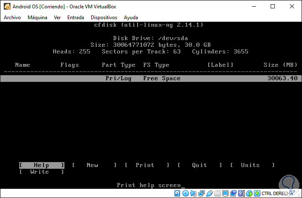Select the Quit option in cfdisk

tap(200, 165)
